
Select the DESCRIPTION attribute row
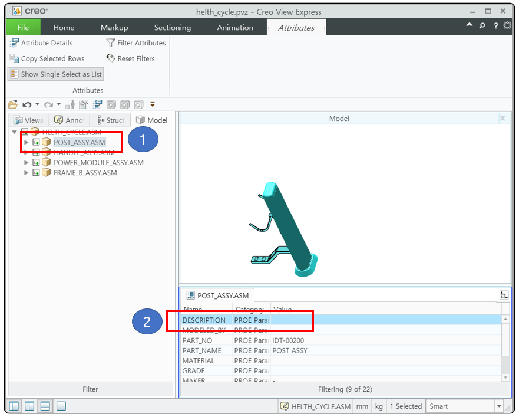(x=341, y=320)
